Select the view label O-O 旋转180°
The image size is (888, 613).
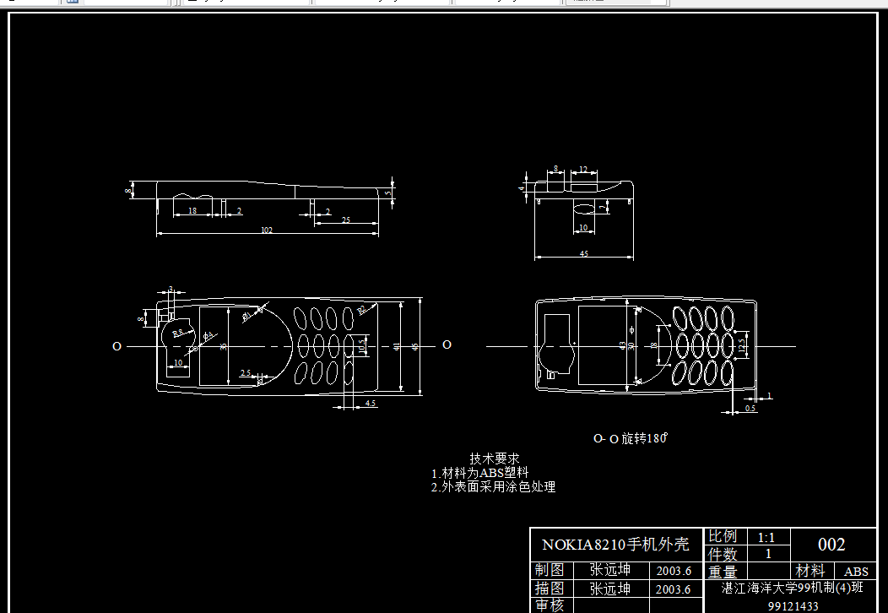(631, 438)
